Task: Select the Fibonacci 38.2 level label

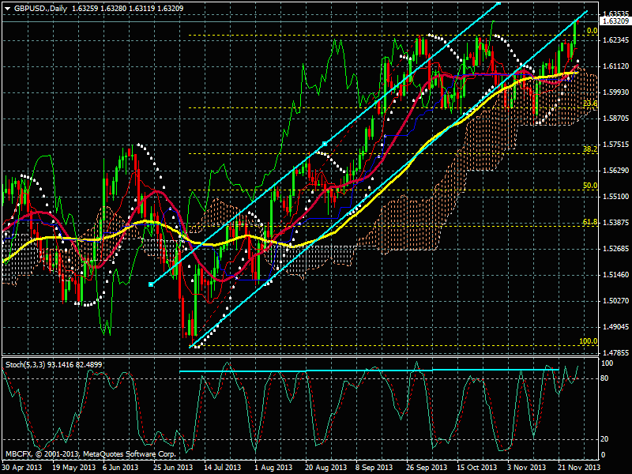Action: [589, 149]
